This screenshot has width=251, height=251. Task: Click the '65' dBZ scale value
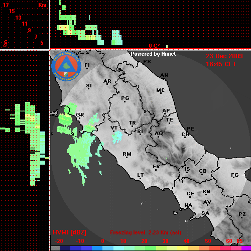pyautogui.click(x=239, y=241)
